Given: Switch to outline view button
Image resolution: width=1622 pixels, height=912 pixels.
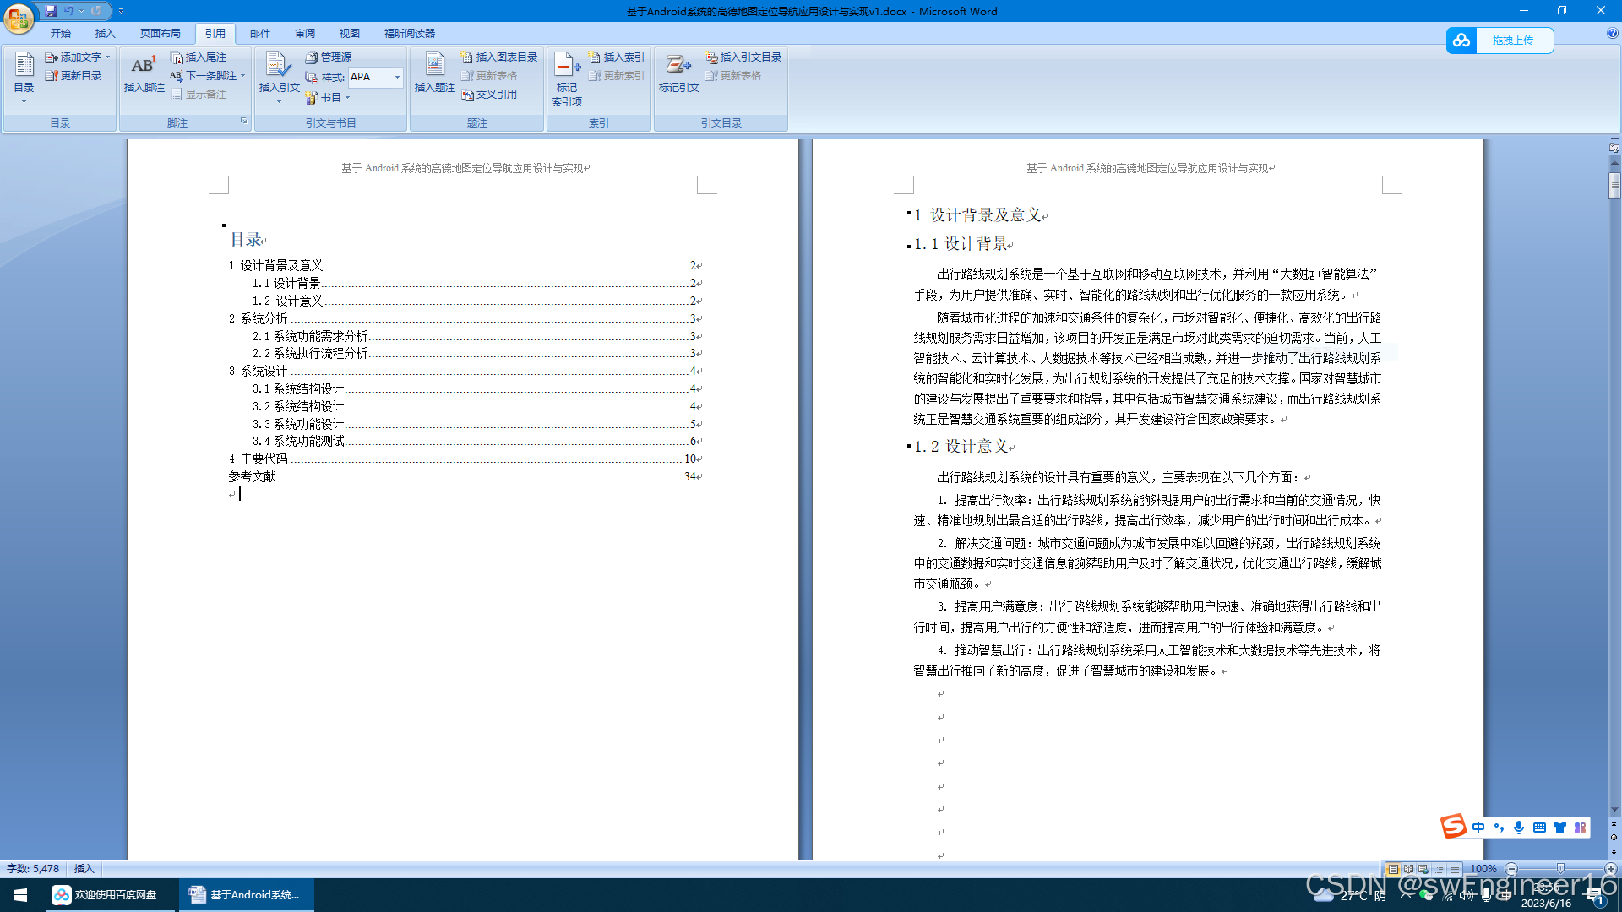Looking at the screenshot, I should pyautogui.click(x=1439, y=869).
